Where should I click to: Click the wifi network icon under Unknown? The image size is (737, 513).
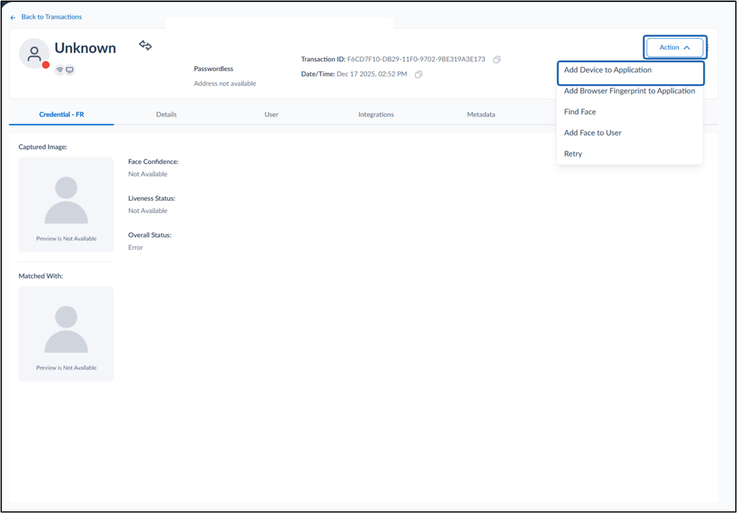point(59,70)
